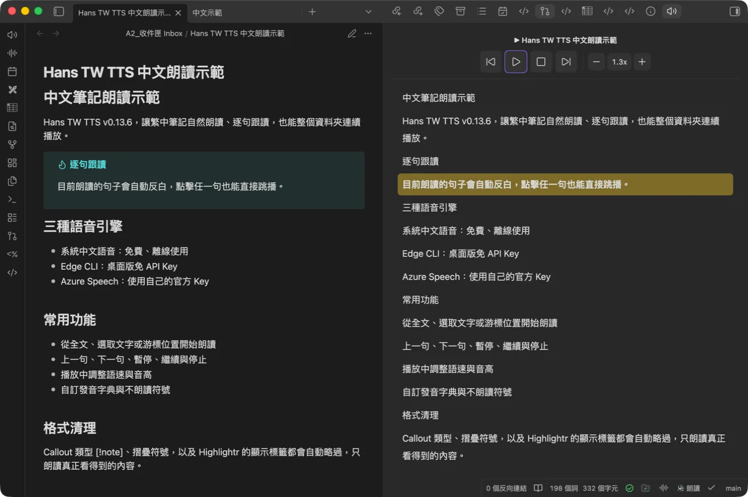This screenshot has width=748, height=497.
Task: Click the pencil-and-ruler icon in left ribbon
Action: [12, 90]
